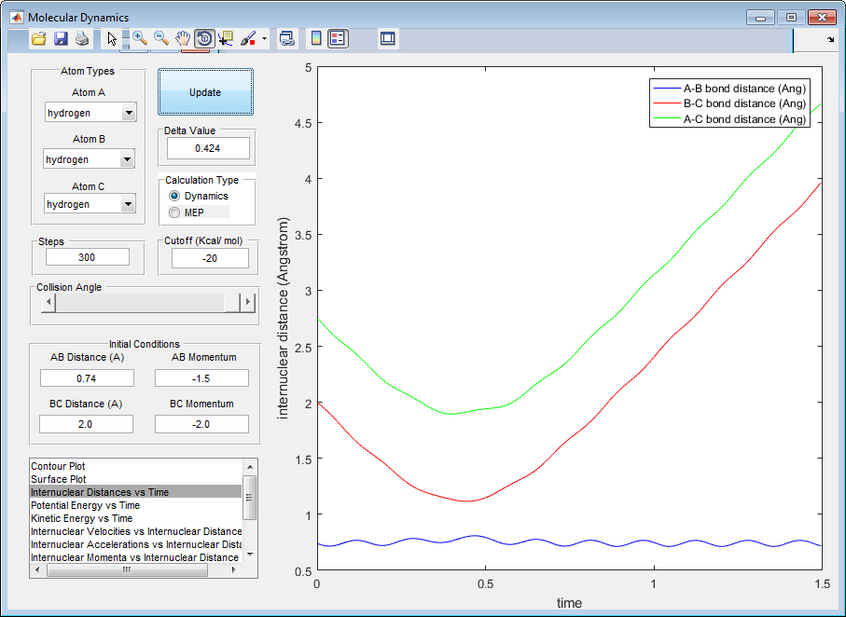Choose Potential Energy vs Time plot
Screen dimensions: 846x617
point(85,504)
